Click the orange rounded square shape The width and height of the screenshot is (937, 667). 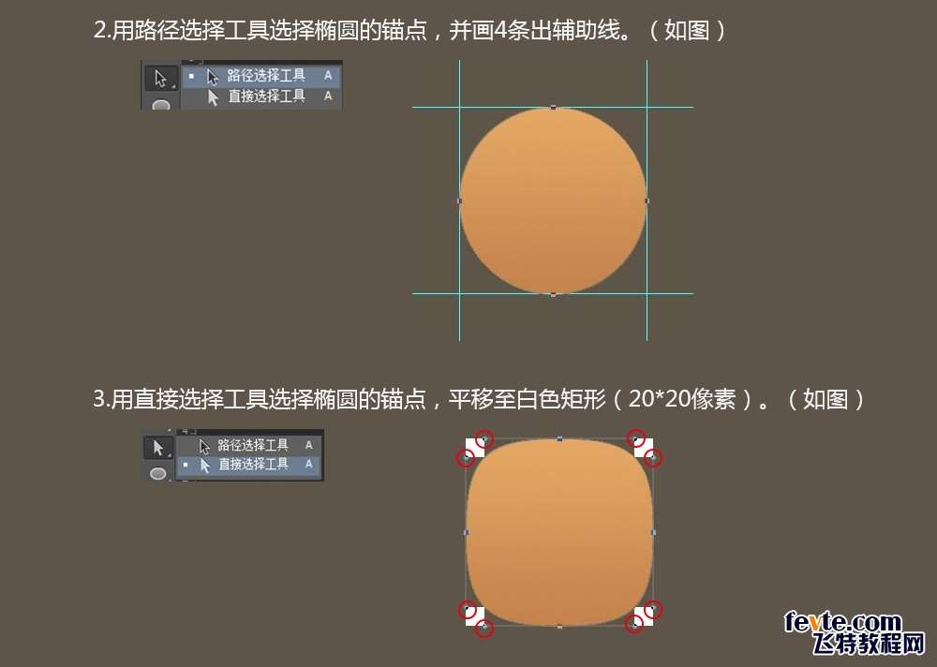click(x=559, y=532)
